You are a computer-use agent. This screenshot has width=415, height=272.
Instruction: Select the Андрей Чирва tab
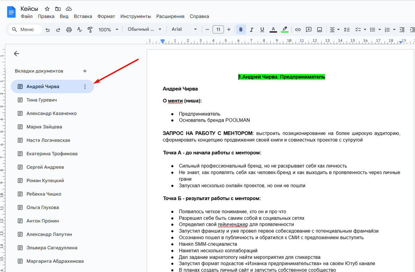point(52,86)
